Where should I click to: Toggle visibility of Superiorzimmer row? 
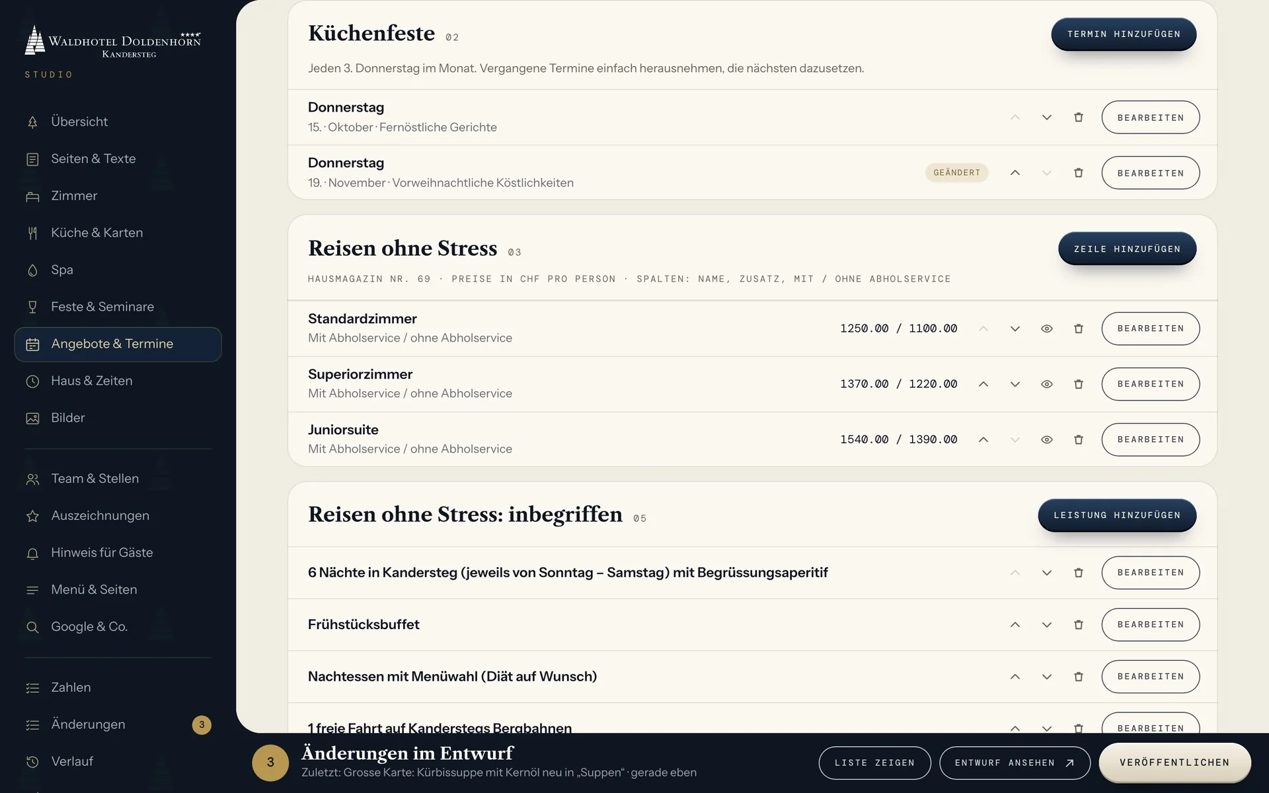1047,385
